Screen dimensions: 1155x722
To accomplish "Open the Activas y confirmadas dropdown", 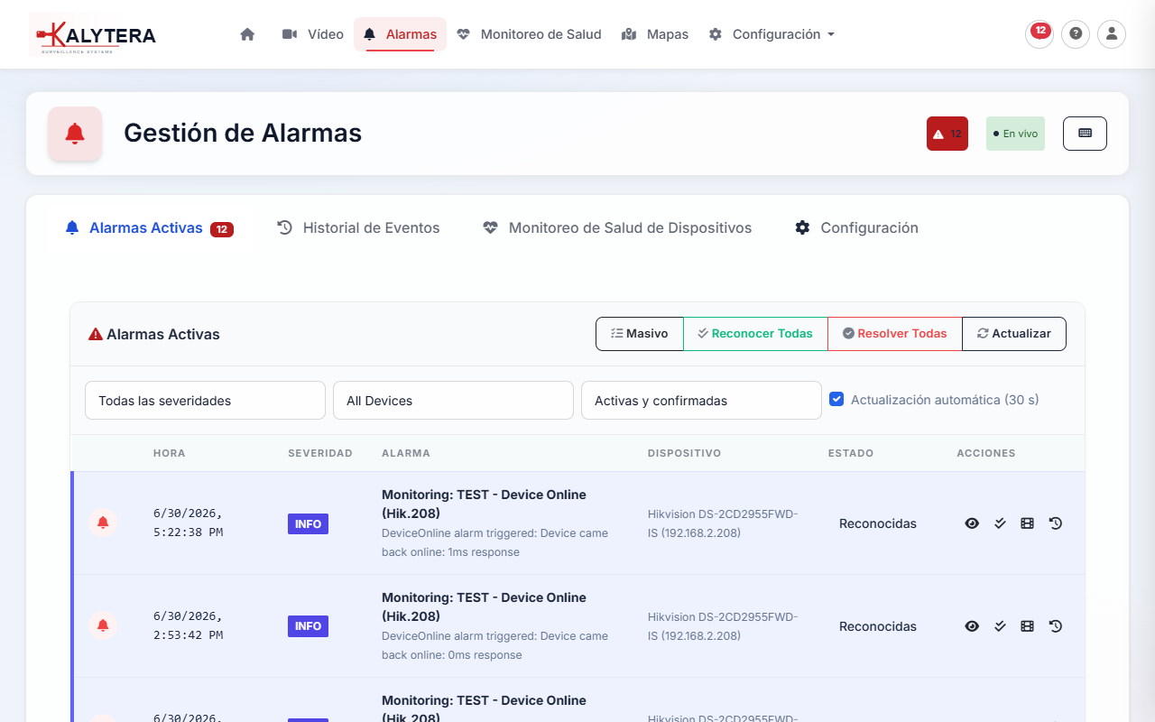I will coord(701,401).
